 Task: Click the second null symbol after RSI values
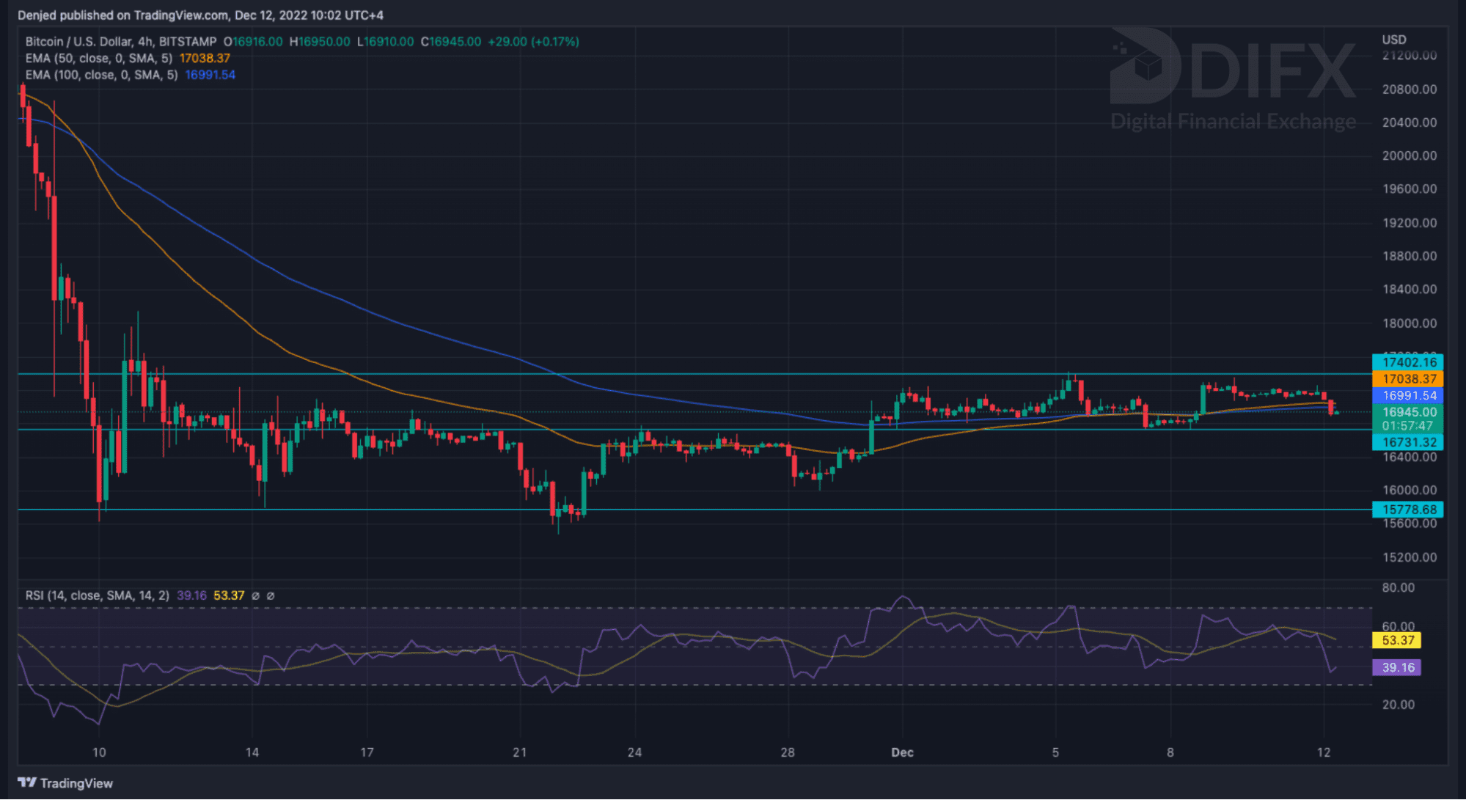[270, 596]
